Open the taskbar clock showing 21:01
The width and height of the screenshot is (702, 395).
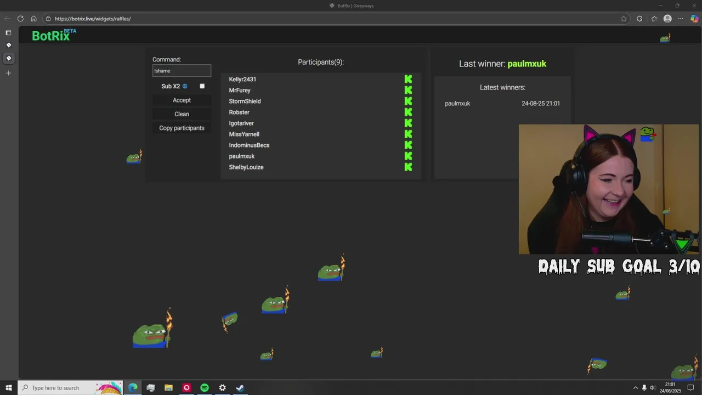[670, 388]
